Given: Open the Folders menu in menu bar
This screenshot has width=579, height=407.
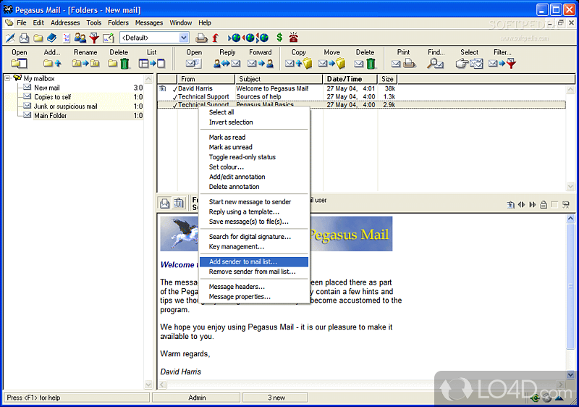Looking at the screenshot, I should (118, 23).
